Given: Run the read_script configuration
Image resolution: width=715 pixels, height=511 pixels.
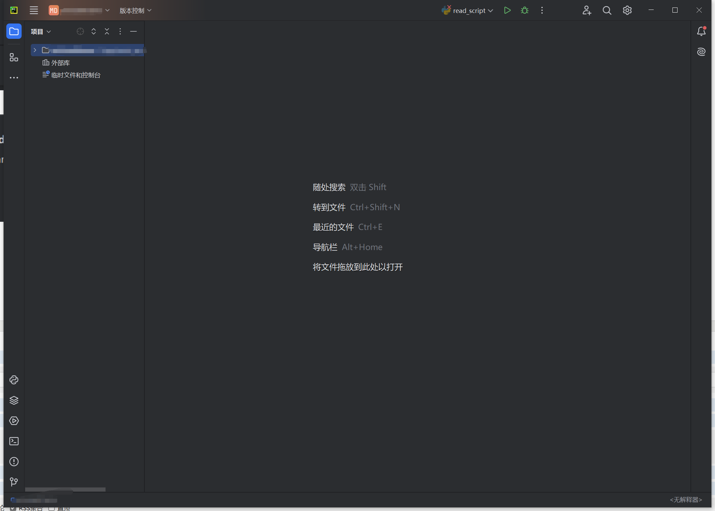Looking at the screenshot, I should pos(507,10).
